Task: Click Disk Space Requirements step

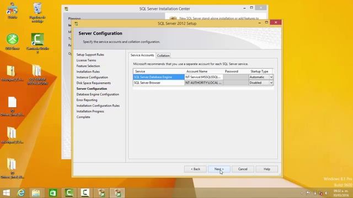Action: 93,83
